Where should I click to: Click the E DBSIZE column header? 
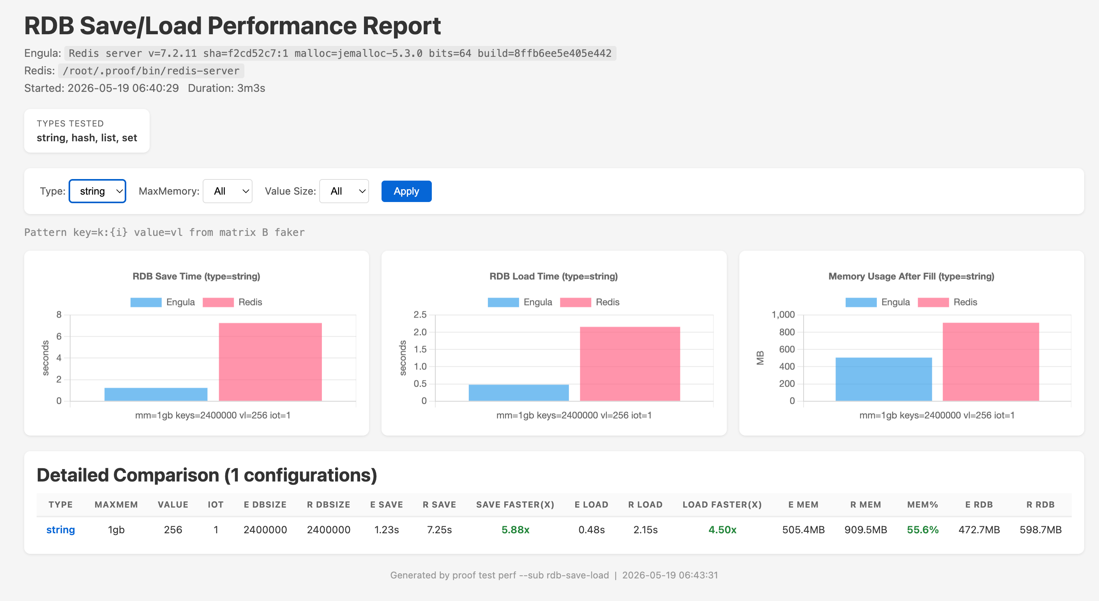265,505
